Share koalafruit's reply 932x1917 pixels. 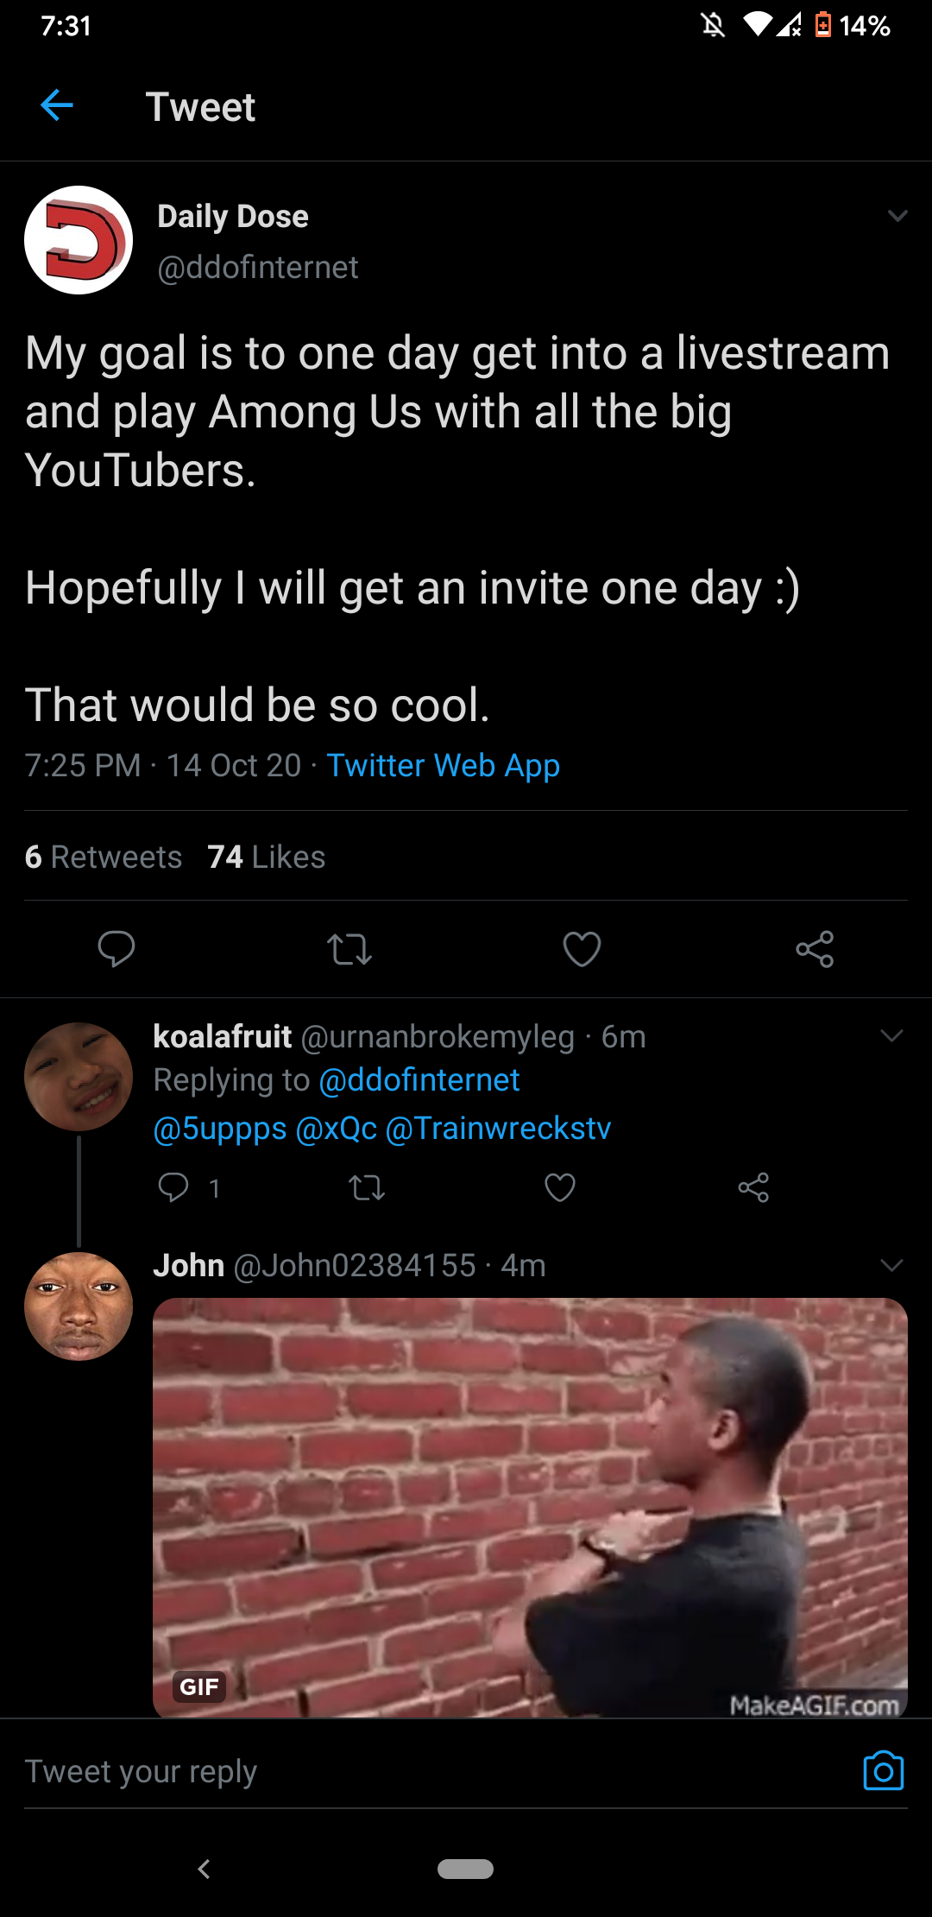point(753,1188)
